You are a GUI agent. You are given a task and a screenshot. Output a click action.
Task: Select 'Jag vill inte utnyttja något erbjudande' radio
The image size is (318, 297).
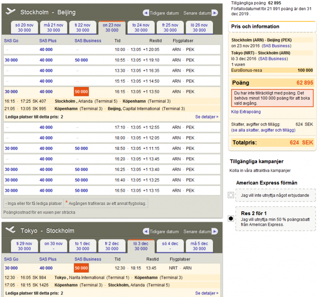231,195
